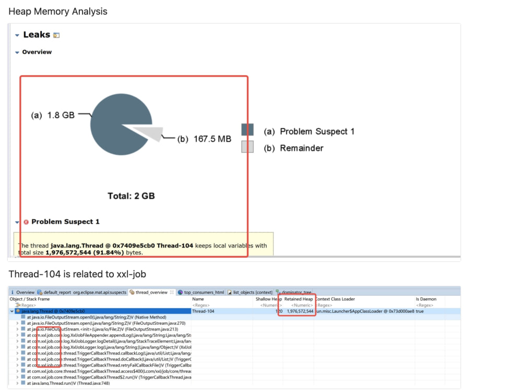
Task: Expand the FileOutputStream.open stack frame
Action: click(x=17, y=323)
